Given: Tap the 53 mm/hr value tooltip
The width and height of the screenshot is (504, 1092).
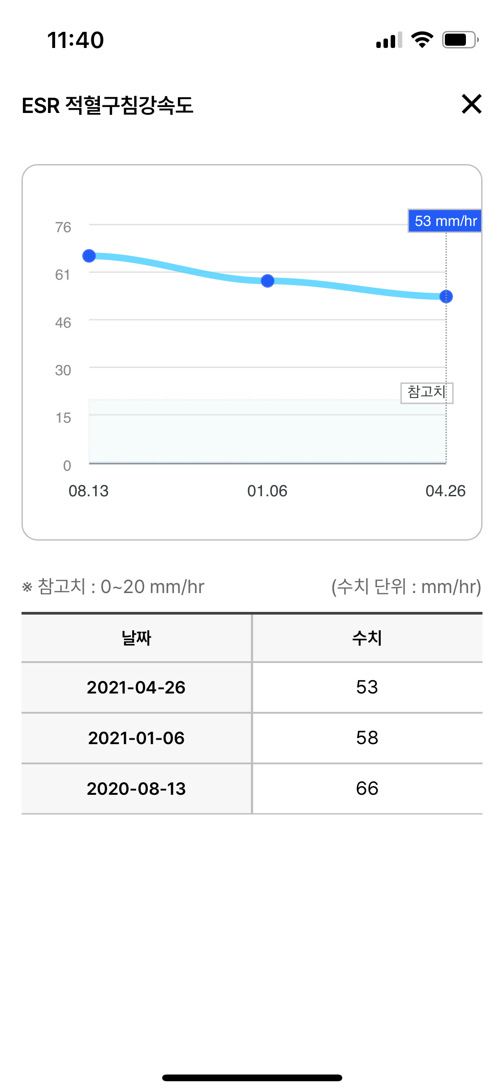Looking at the screenshot, I should [x=445, y=221].
